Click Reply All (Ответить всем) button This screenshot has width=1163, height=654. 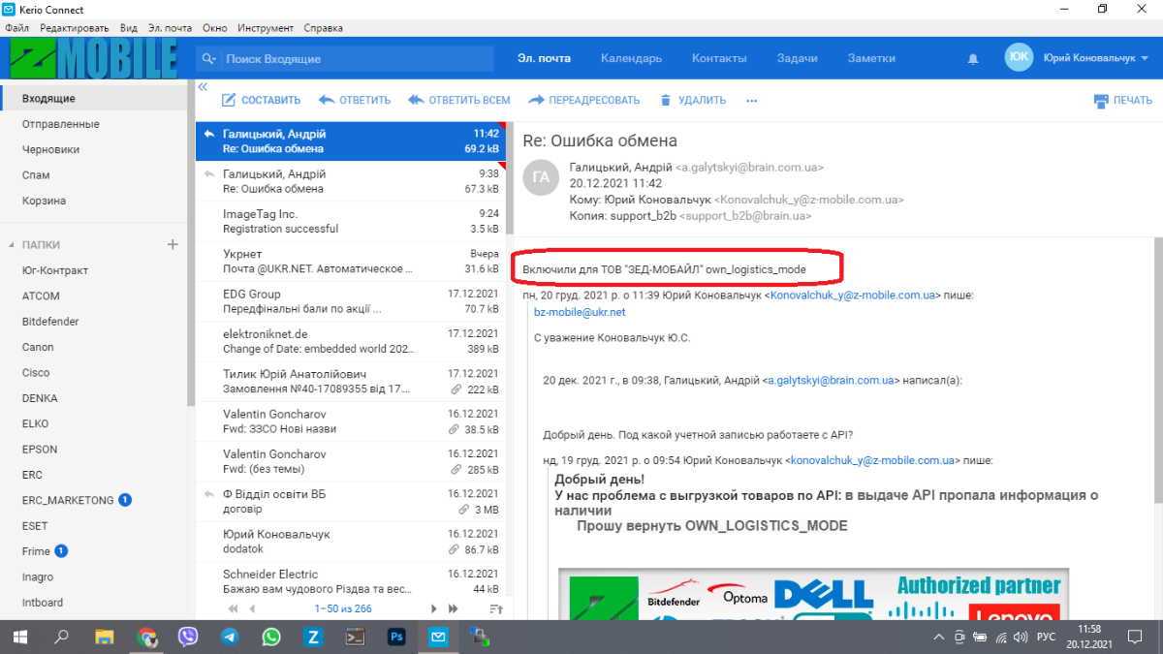tap(459, 100)
